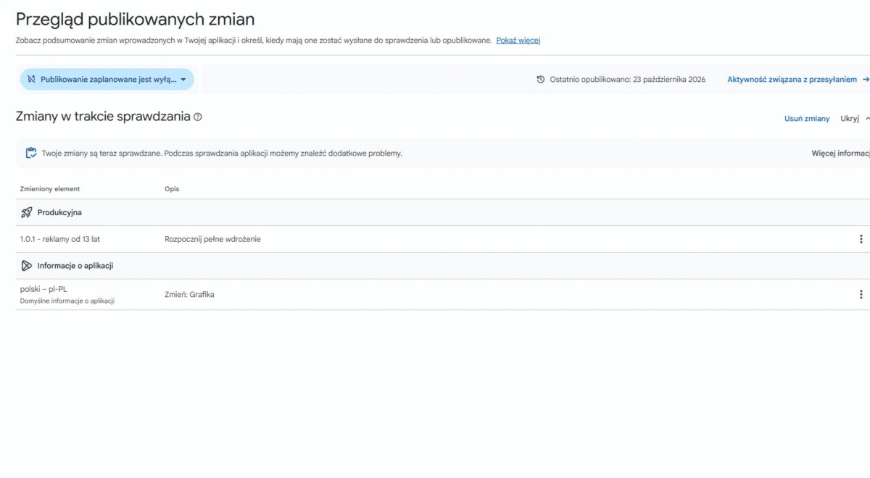870x478 pixels.
Task: Click the 'Zmień: Grafika' description
Action: pos(189,294)
